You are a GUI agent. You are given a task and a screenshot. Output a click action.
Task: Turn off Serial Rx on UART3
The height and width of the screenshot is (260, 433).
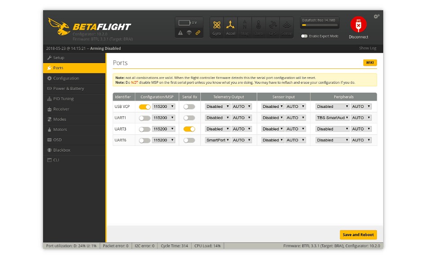tap(189, 129)
